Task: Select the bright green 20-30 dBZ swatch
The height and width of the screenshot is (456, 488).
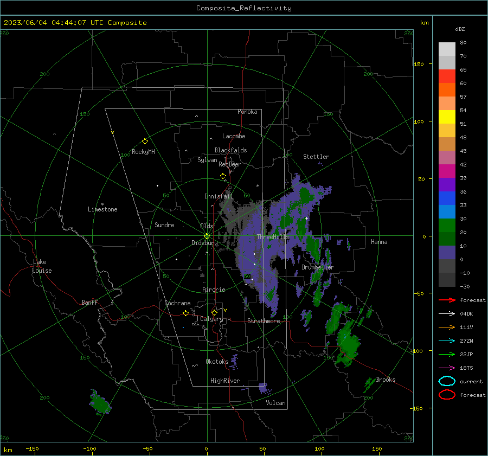Action: coord(447,226)
